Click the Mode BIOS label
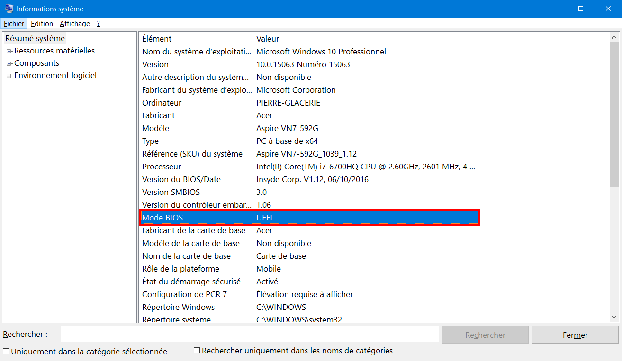622x361 pixels. pos(162,218)
